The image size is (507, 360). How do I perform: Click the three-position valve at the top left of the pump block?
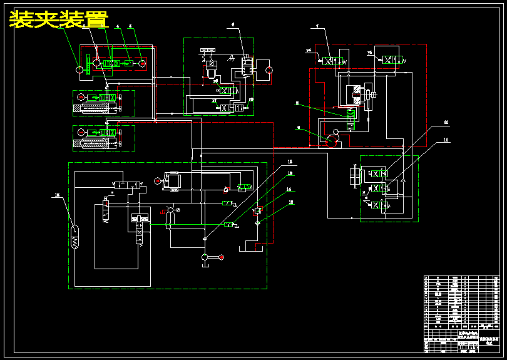pyautogui.click(x=128, y=185)
